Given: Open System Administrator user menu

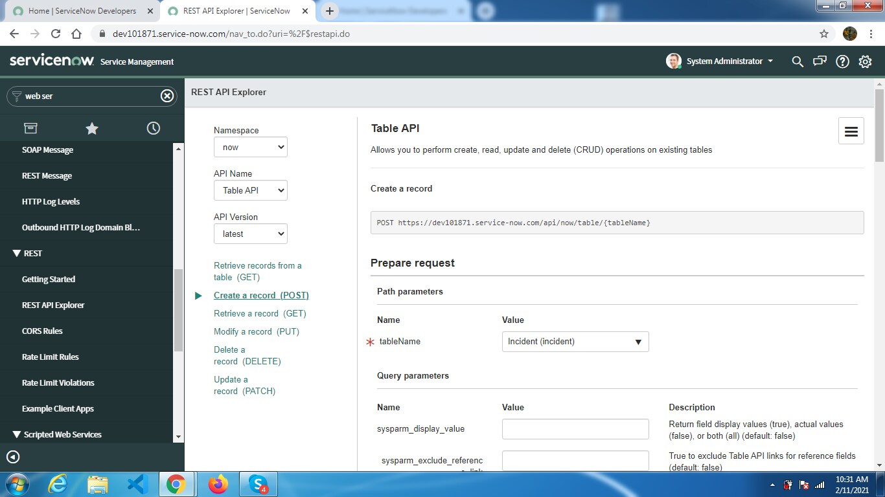Looking at the screenshot, I should pyautogui.click(x=720, y=61).
